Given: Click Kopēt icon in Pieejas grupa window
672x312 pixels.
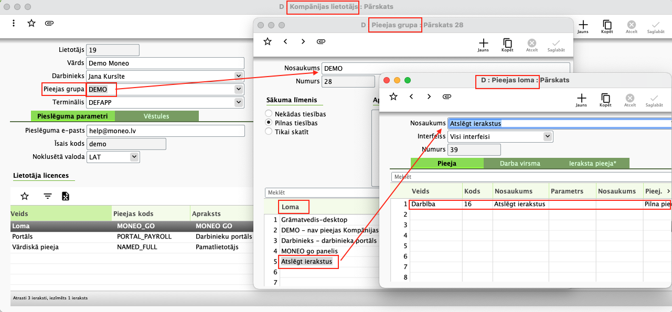Looking at the screenshot, I should (x=507, y=44).
